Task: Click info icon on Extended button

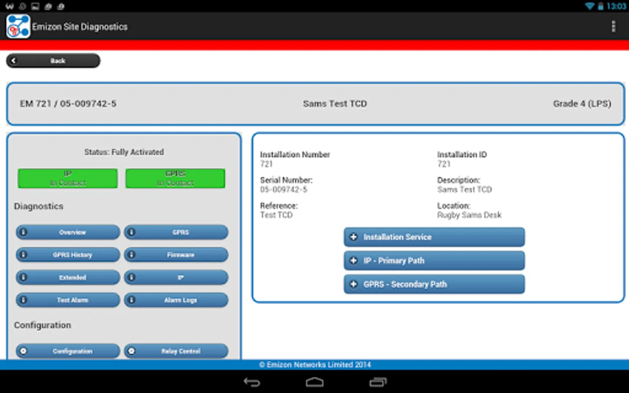Action: click(x=24, y=277)
